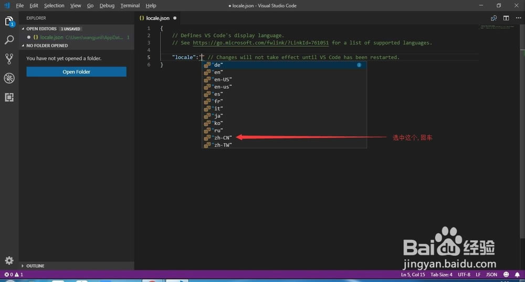
Task: Open the View menu
Action: [75, 5]
